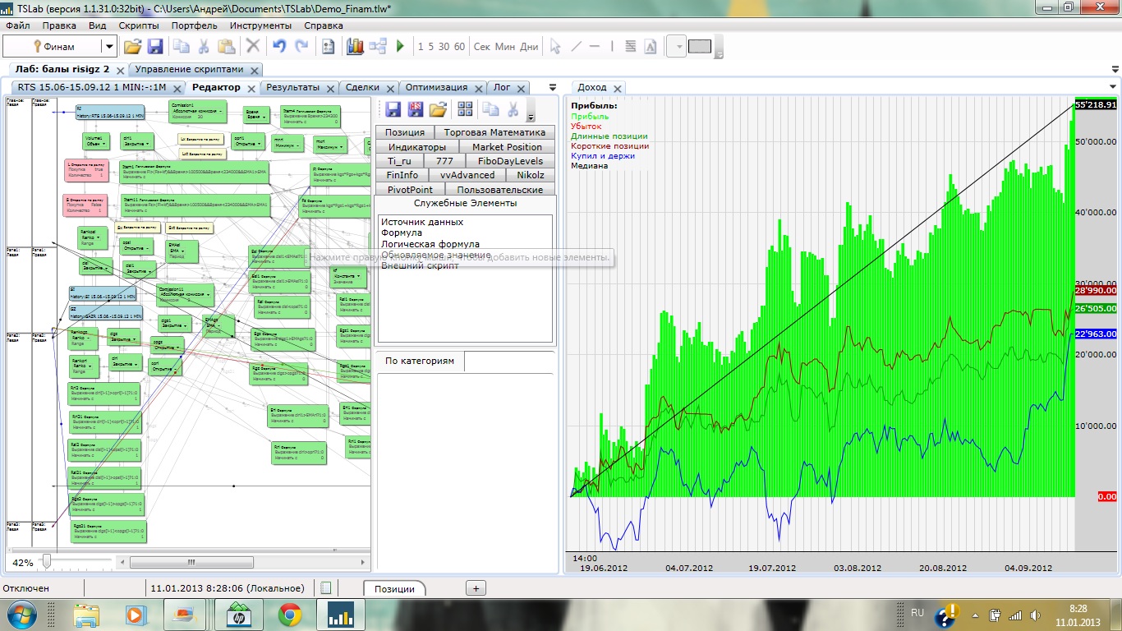The image size is (1122, 631).
Task: Switch to the Оптимизация tab
Action: click(436, 87)
